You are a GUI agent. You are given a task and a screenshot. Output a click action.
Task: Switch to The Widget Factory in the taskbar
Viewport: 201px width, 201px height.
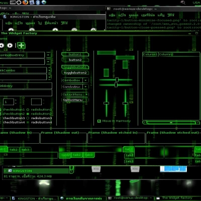click(x=178, y=198)
